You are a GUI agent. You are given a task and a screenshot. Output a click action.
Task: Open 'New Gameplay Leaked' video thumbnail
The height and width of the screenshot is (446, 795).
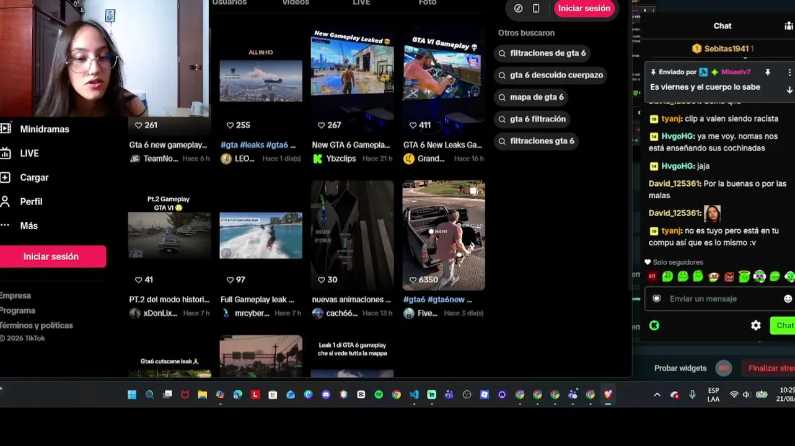coord(352,79)
